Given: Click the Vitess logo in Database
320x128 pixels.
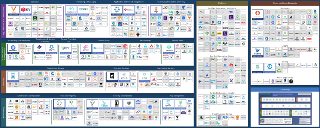Looking at the screenshot, I should coord(13,10).
